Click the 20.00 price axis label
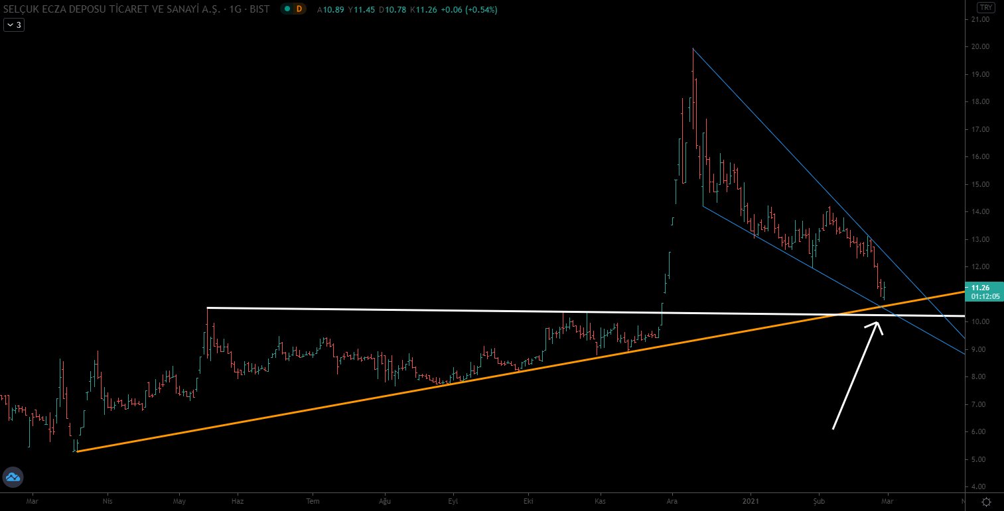This screenshot has width=1004, height=511. pyautogui.click(x=980, y=47)
